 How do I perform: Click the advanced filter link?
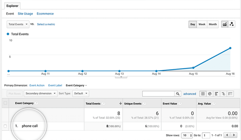[190, 94]
